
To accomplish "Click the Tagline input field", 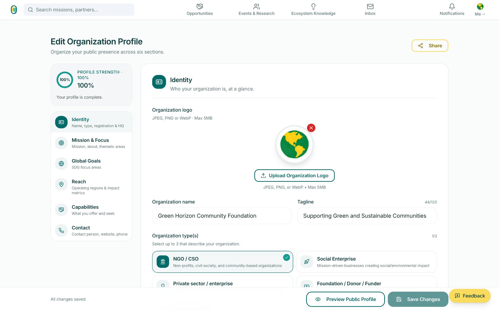I will click(367, 216).
